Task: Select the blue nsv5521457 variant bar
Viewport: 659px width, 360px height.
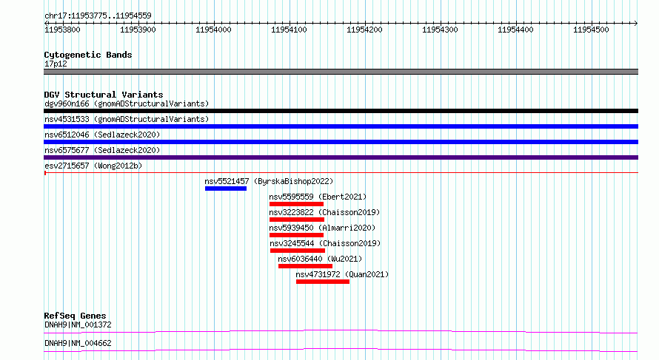Action: pyautogui.click(x=226, y=189)
